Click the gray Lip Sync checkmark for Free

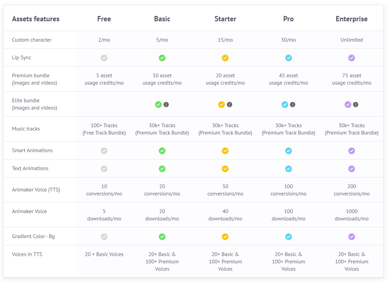(x=104, y=58)
